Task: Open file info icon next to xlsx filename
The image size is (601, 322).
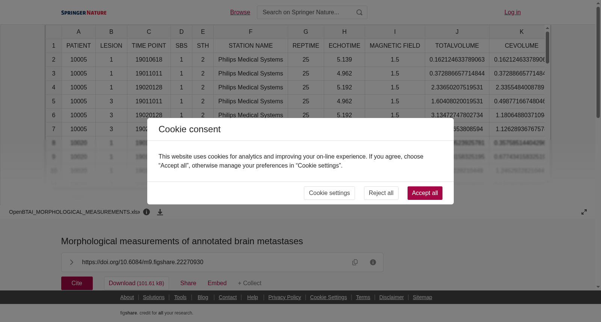Action: pos(146,212)
